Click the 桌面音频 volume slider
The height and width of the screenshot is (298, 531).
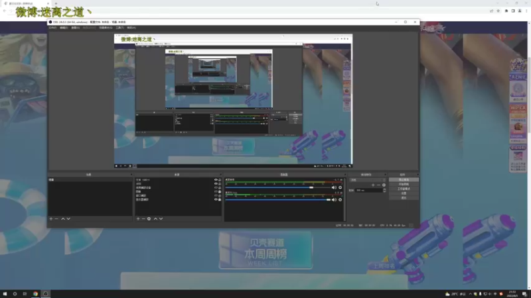(277, 187)
